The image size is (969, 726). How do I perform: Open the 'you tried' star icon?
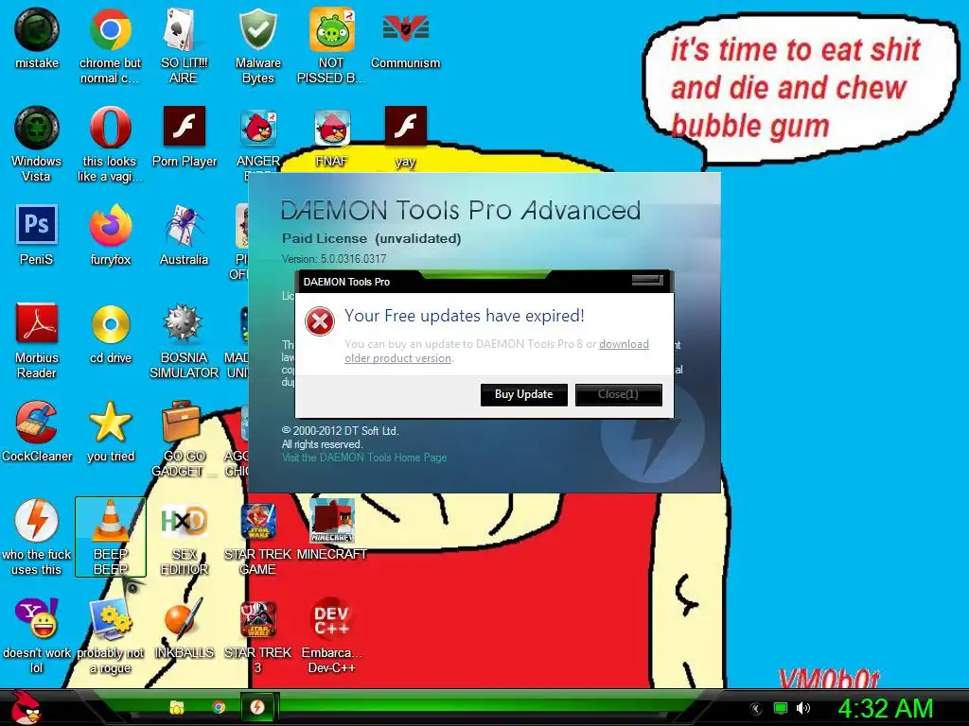tap(110, 423)
